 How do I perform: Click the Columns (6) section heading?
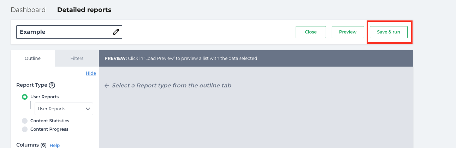(x=31, y=145)
